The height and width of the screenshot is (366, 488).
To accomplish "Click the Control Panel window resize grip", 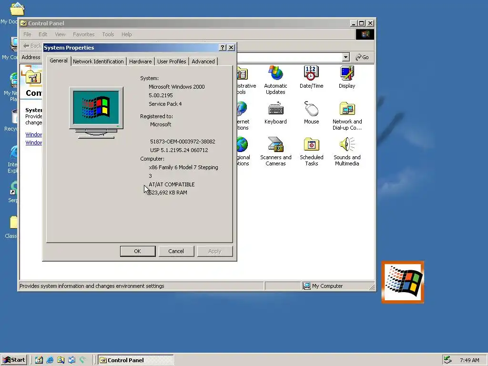I will click(372, 286).
